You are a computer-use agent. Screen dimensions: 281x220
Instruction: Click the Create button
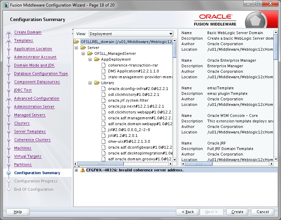237,212
